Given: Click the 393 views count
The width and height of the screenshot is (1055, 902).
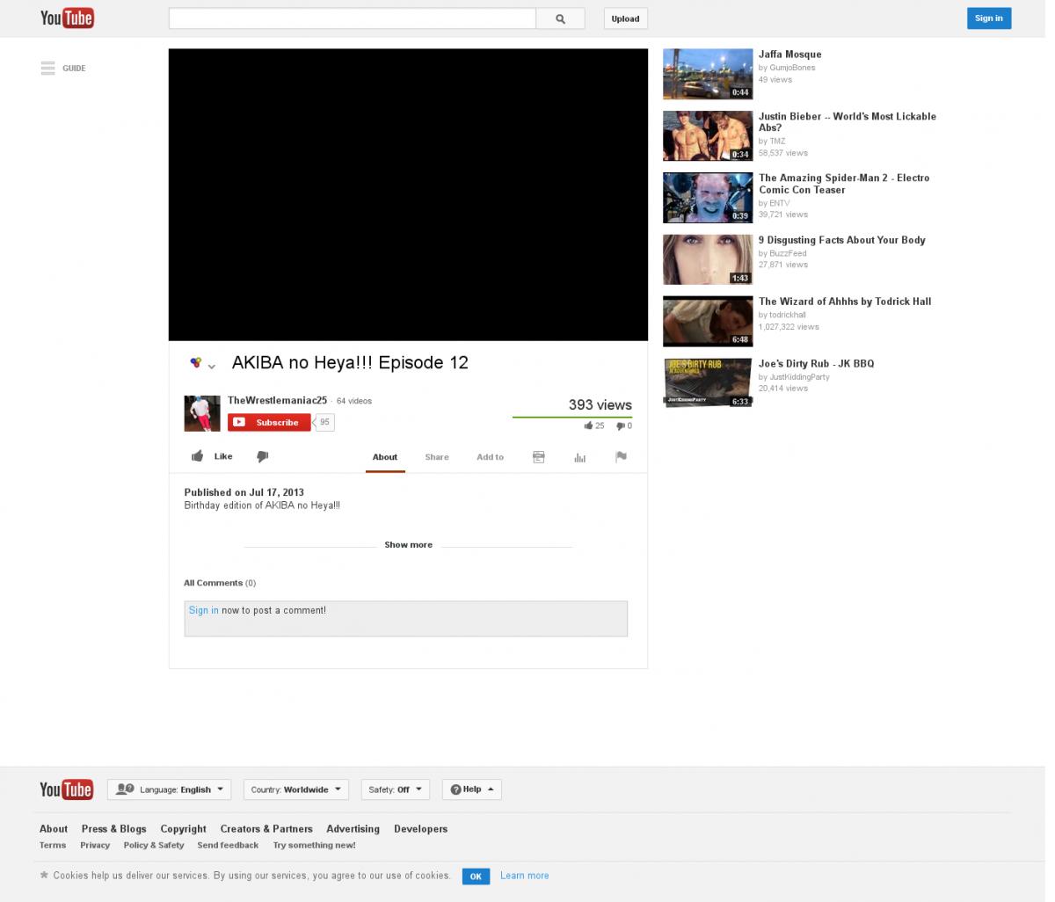Looking at the screenshot, I should tap(600, 405).
